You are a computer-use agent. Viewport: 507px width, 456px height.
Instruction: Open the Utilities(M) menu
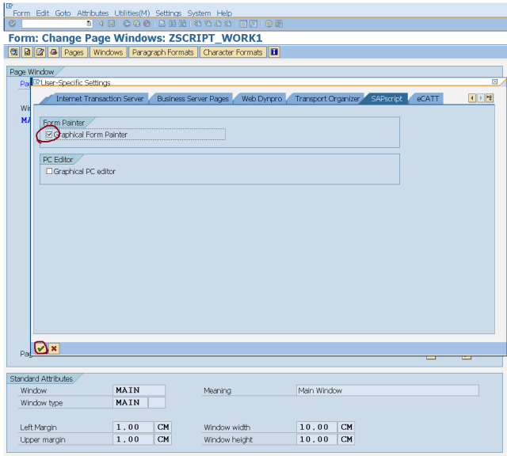[132, 13]
